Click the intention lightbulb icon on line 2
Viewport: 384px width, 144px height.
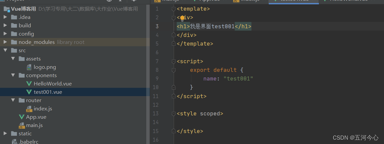coord(182,18)
